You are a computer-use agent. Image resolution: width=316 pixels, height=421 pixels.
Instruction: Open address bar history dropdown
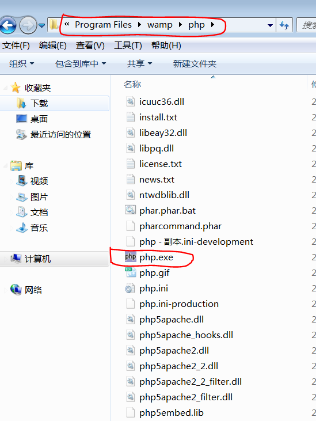tap(270, 25)
